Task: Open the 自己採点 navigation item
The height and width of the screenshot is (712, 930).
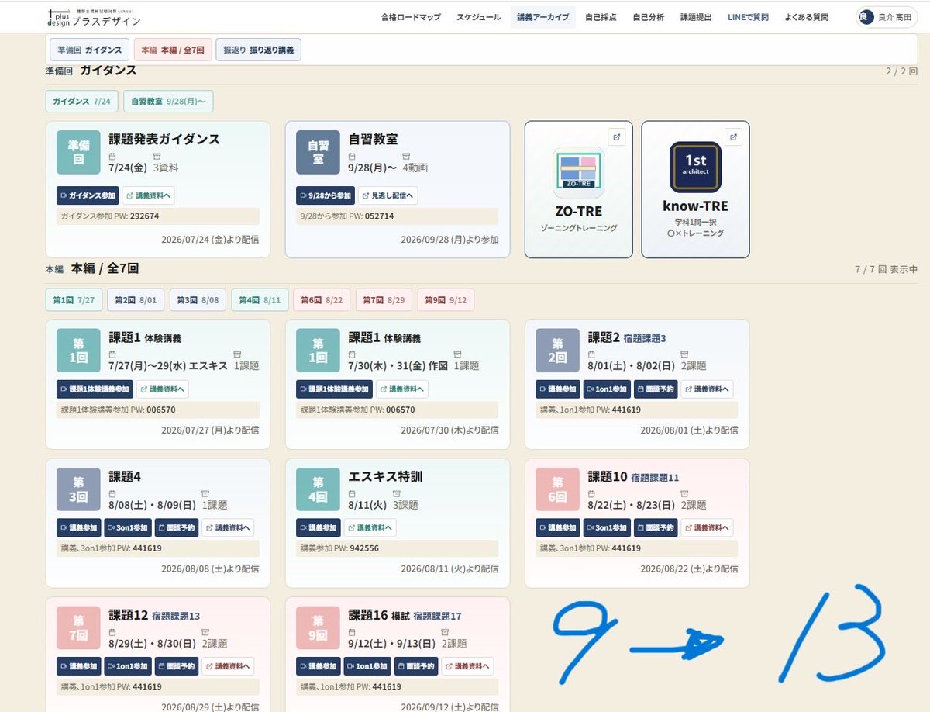Action: (601, 17)
